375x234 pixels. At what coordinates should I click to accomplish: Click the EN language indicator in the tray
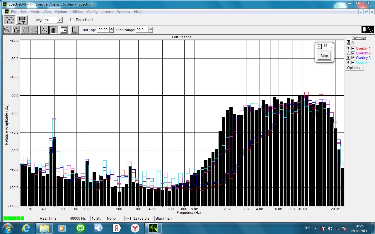coord(307,228)
